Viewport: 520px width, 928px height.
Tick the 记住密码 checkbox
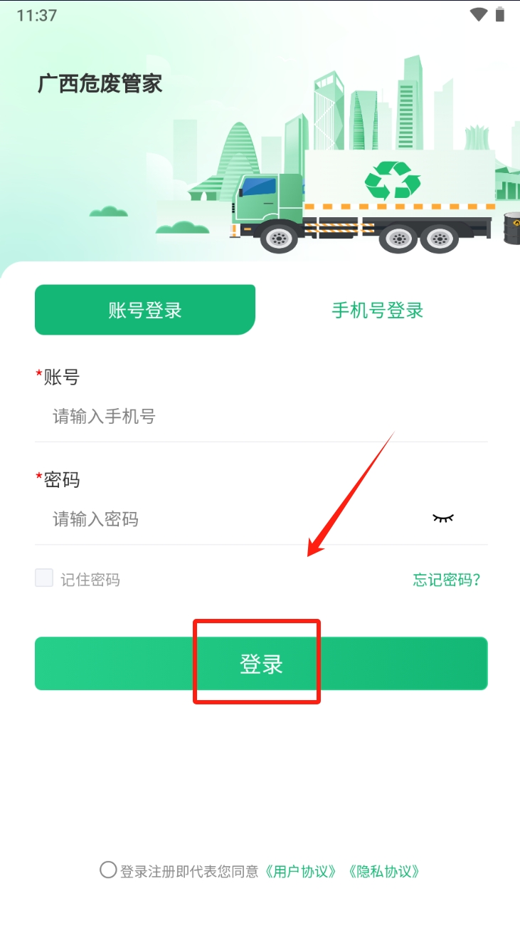[x=44, y=578]
